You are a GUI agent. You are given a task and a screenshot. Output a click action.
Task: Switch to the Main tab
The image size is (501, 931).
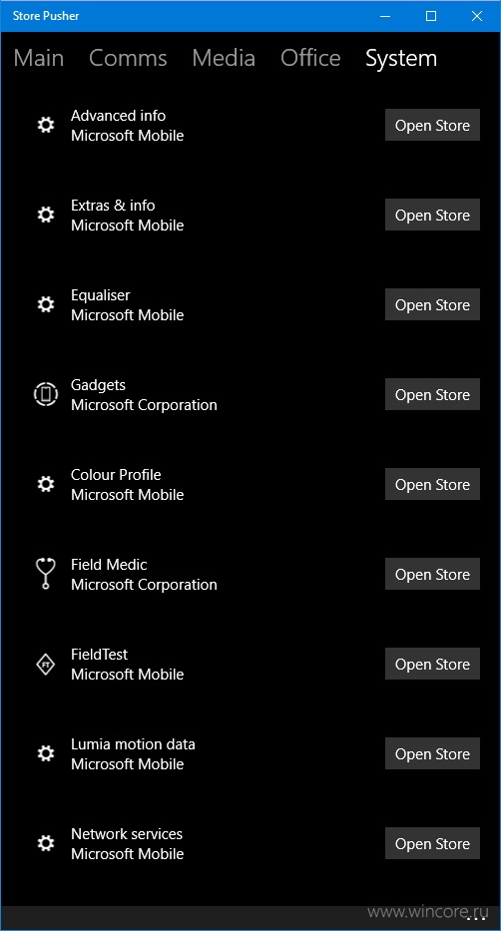(x=39, y=58)
